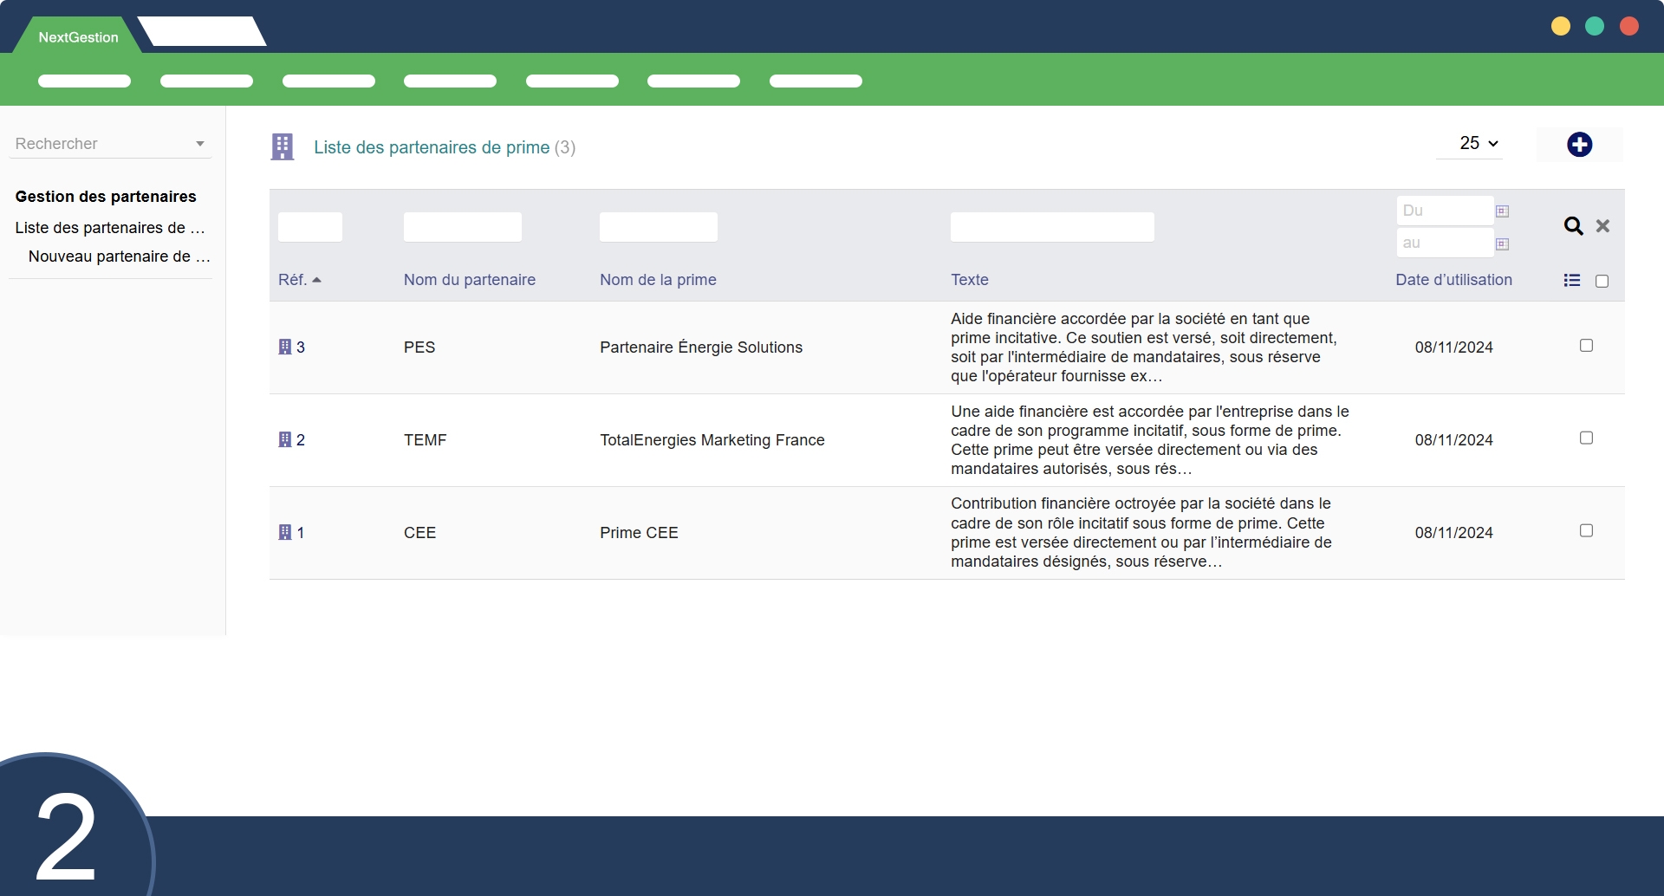Screen dimensions: 1664x896
Task: Toggle the select-all checkbox in table header
Action: (1602, 282)
